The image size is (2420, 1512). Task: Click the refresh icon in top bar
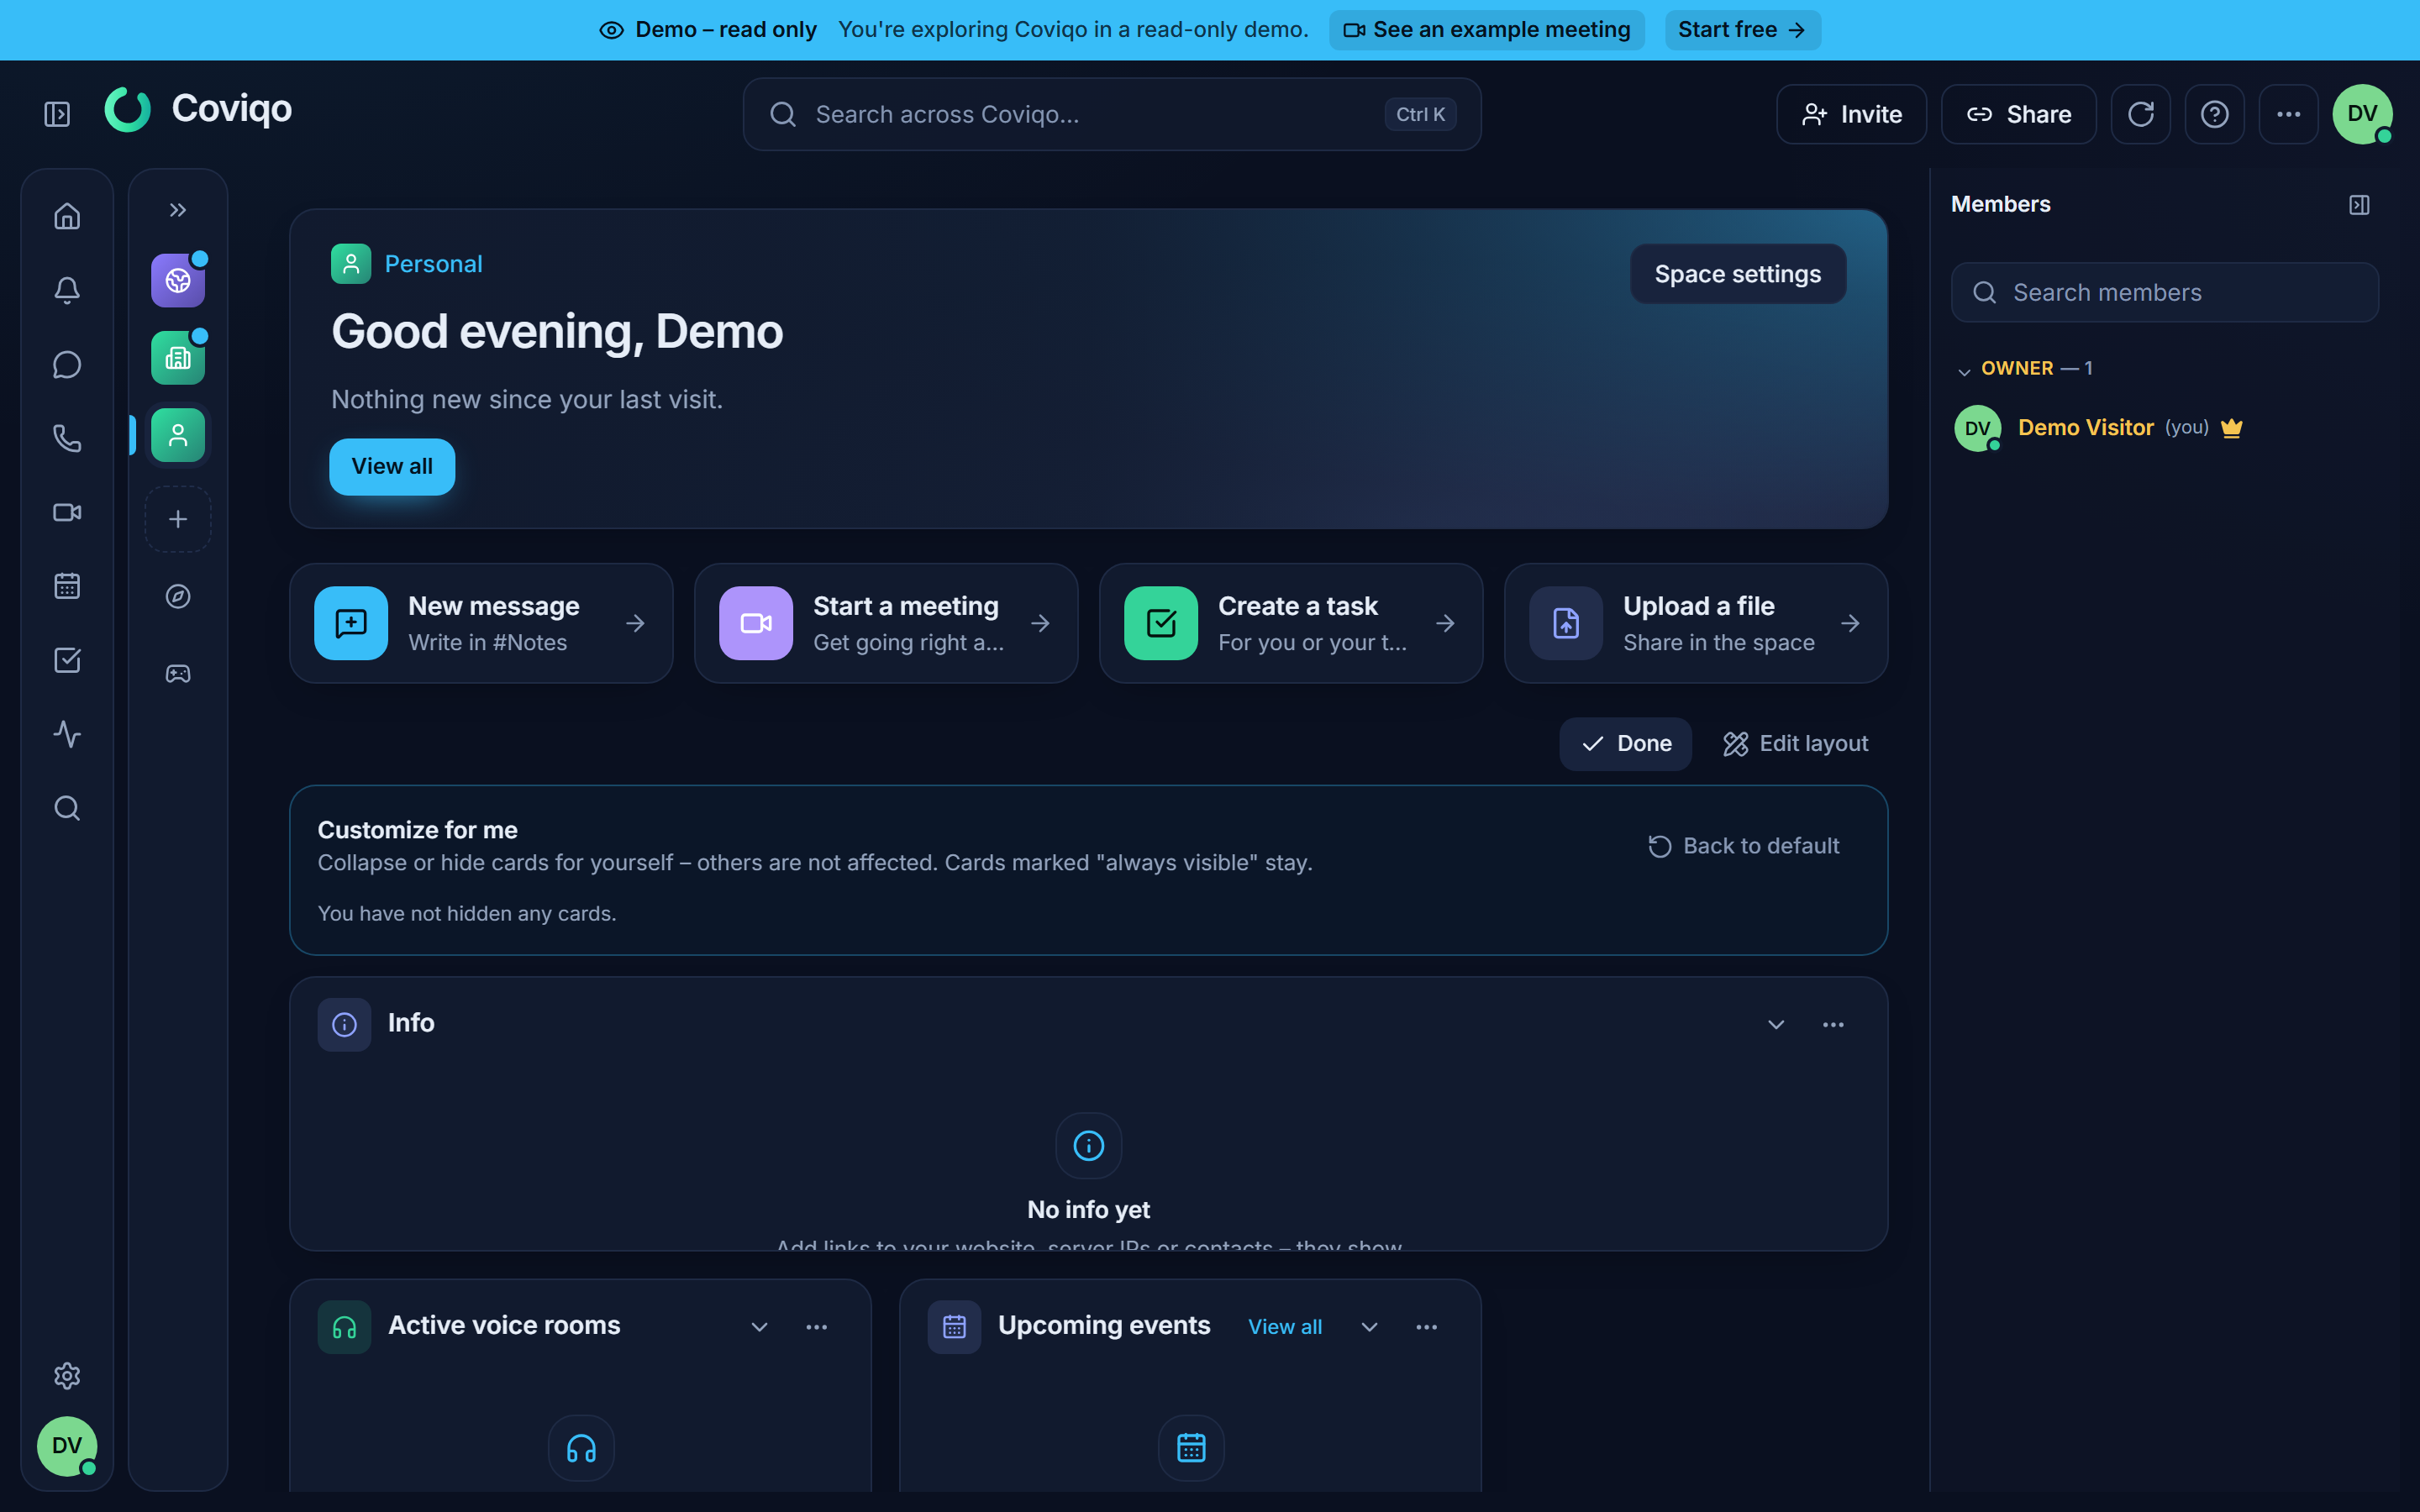pos(2140,114)
